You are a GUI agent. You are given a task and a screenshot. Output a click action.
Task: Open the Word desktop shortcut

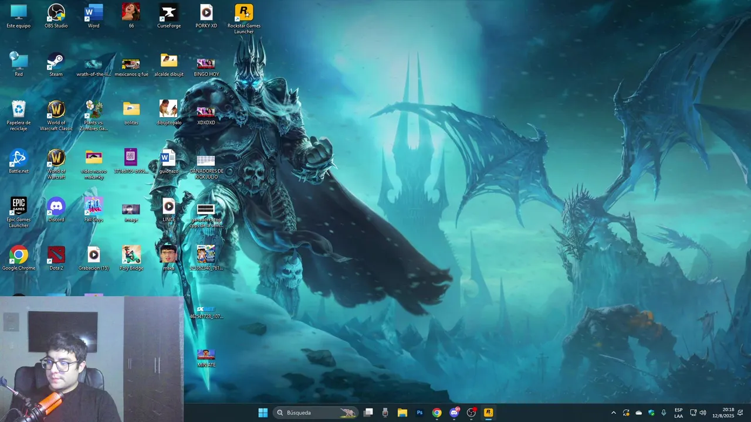(x=94, y=16)
